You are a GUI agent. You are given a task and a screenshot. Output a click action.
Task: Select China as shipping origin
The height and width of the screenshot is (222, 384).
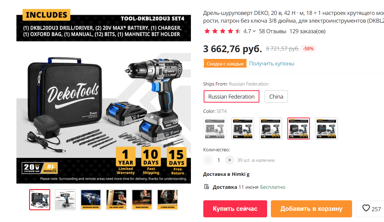click(x=276, y=96)
